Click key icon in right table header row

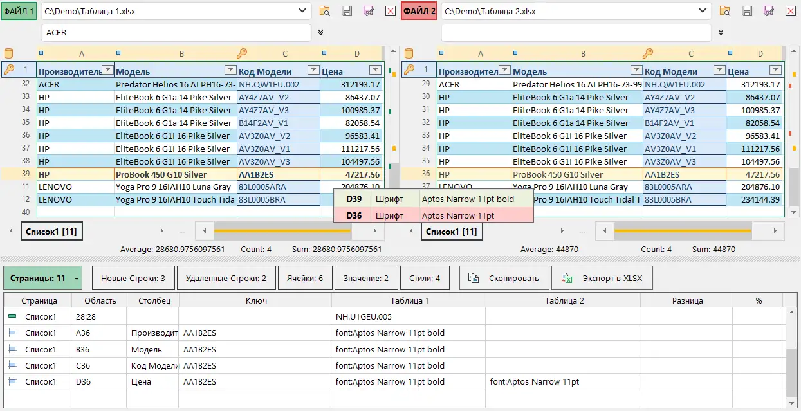tap(409, 69)
